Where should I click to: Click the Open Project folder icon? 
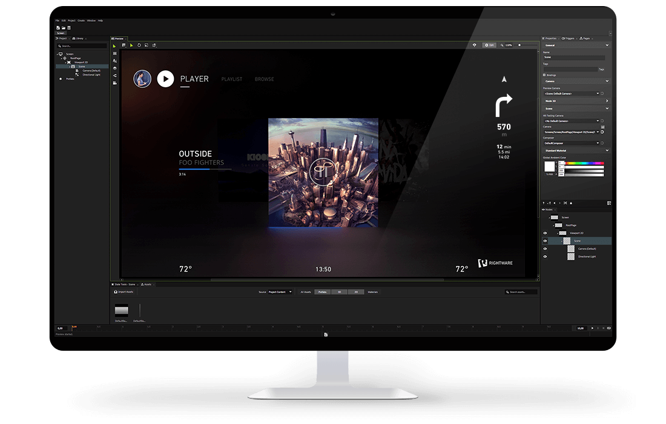(x=64, y=28)
